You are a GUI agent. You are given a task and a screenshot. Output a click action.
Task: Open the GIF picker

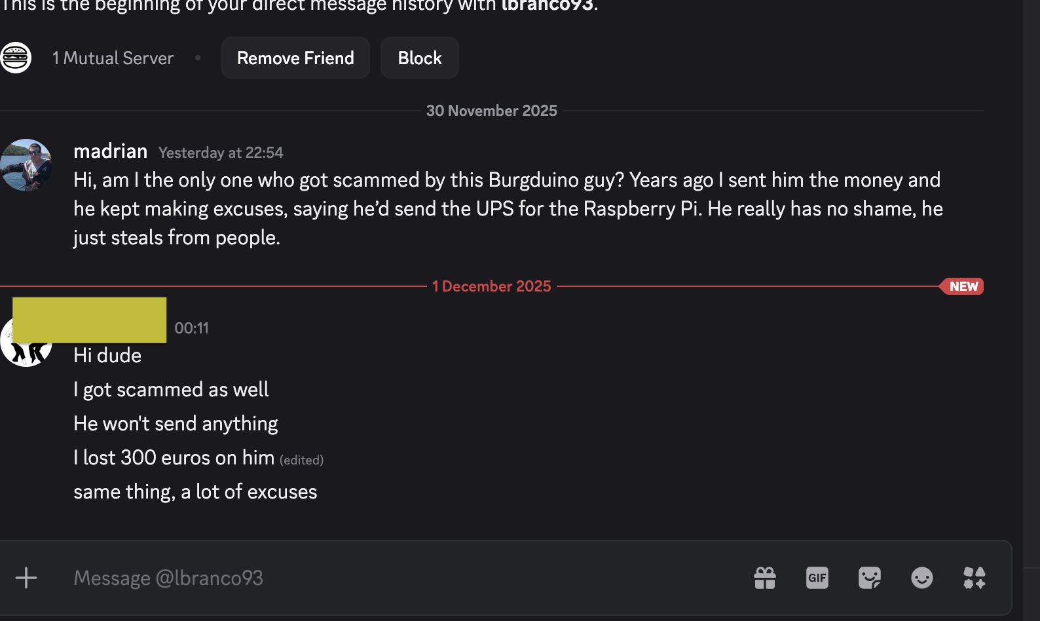coord(817,578)
